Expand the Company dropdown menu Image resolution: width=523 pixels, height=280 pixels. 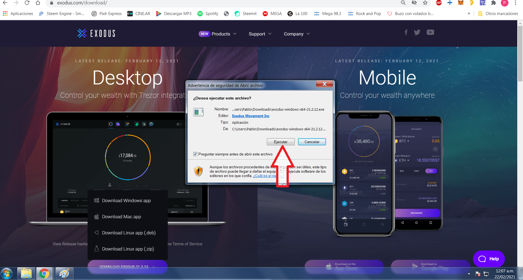click(x=297, y=34)
